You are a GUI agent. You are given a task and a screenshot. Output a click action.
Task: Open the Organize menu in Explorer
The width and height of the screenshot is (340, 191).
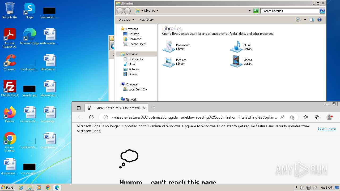point(126,20)
